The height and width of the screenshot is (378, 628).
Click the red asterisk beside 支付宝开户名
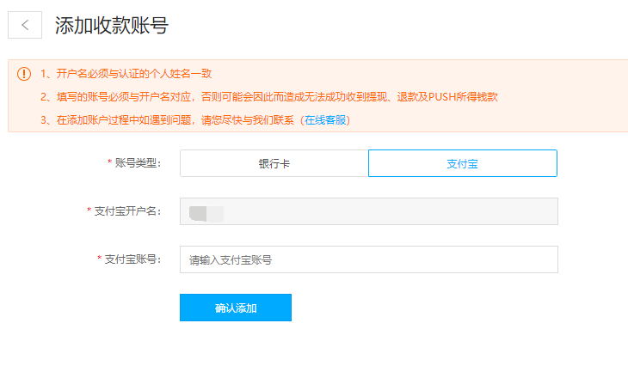click(89, 211)
